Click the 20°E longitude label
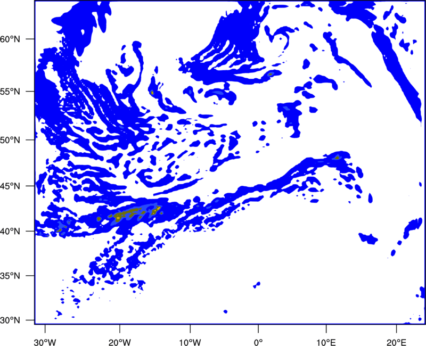 pos(396,342)
